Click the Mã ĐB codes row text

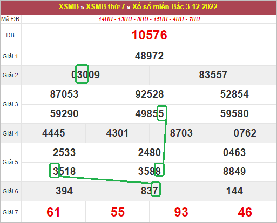[x=149, y=19]
